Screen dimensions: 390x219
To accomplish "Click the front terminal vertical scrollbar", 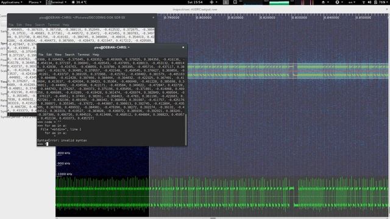I will (x=186, y=130).
